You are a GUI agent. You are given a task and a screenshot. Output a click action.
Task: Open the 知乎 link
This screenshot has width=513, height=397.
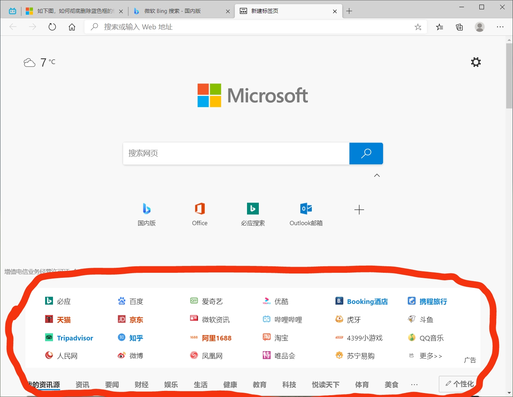pos(131,338)
